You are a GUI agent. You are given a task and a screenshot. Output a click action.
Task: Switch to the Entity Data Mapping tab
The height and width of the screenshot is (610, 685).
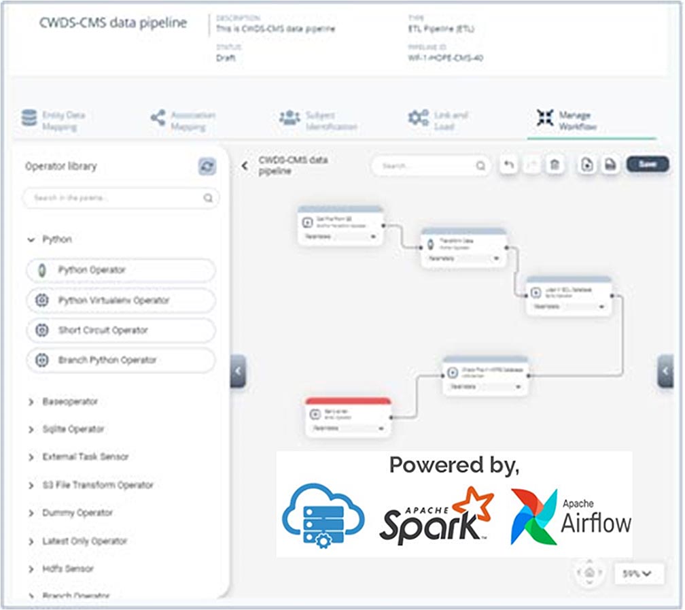(x=54, y=120)
